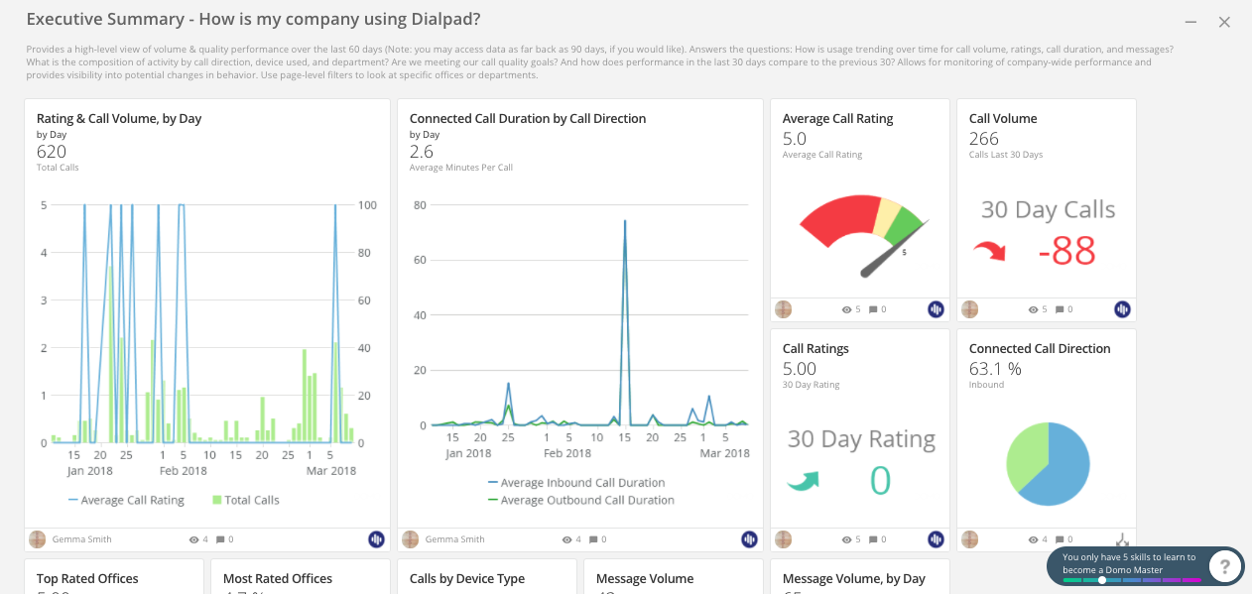Open the Connected Call Direction card title
The image size is (1252, 594).
[x=1040, y=348]
